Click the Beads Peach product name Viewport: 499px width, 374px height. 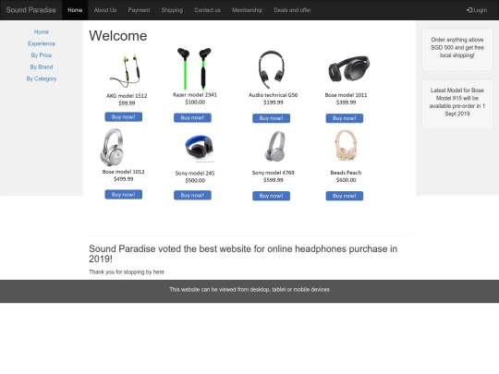pyautogui.click(x=346, y=173)
